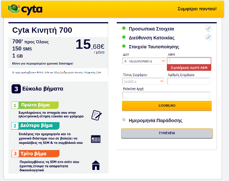Viewport: 229px width, 181px height.
Task: Open the Ημερομηνία Παράδοσης section
Action: 155,120
